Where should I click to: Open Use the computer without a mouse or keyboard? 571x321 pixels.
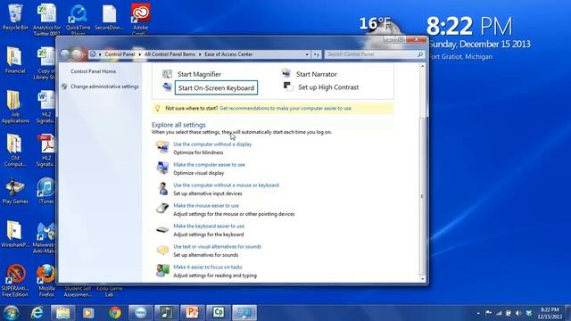[x=226, y=185]
